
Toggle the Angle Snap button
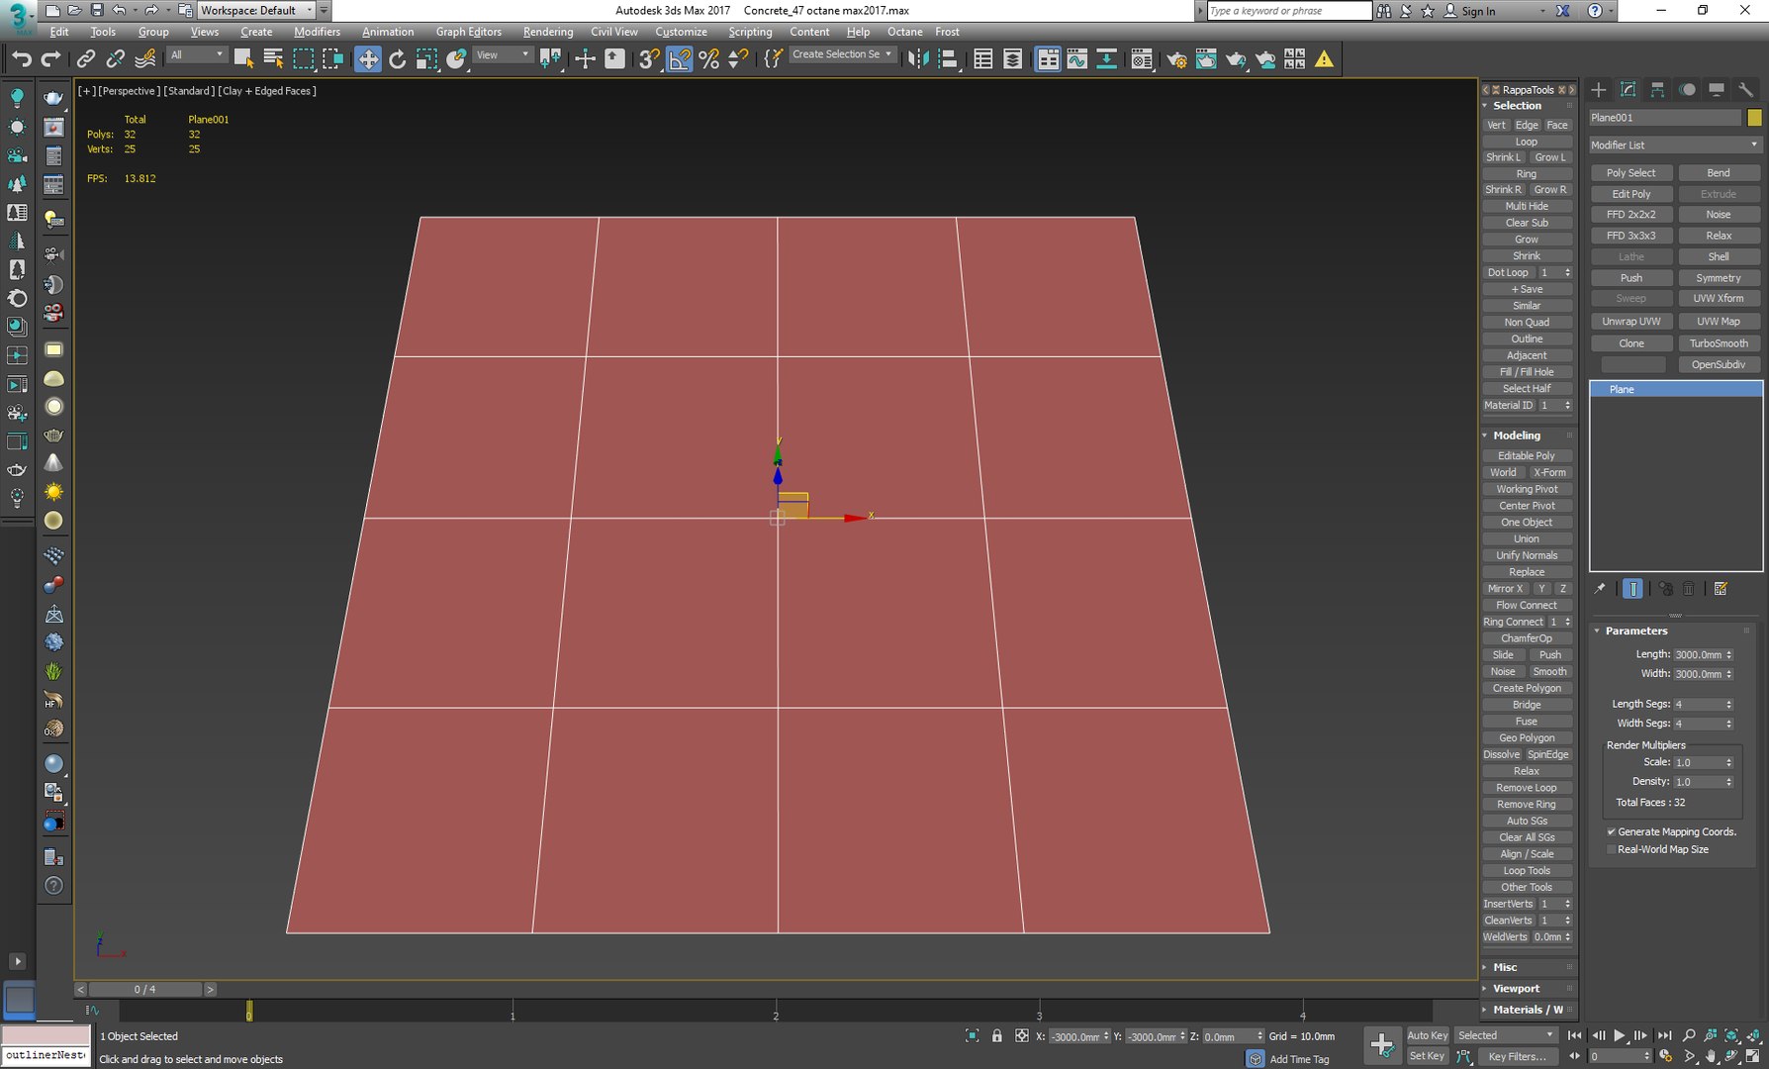[x=680, y=59]
